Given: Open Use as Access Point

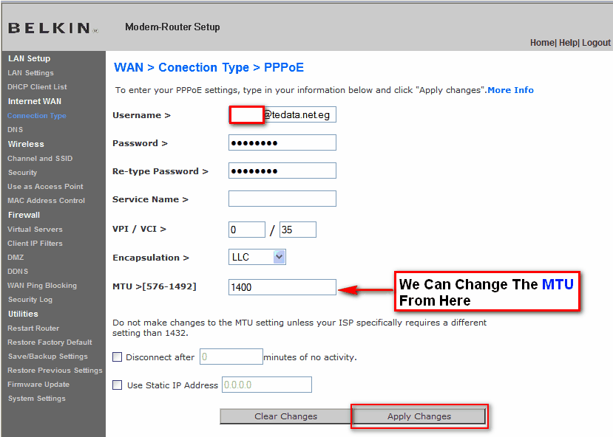Looking at the screenshot, I should [45, 187].
